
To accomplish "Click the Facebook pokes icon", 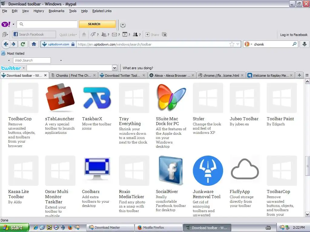I will (93, 34).
